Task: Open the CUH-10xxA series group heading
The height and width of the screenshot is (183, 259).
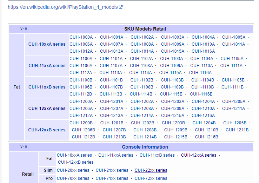Action: (47, 44)
